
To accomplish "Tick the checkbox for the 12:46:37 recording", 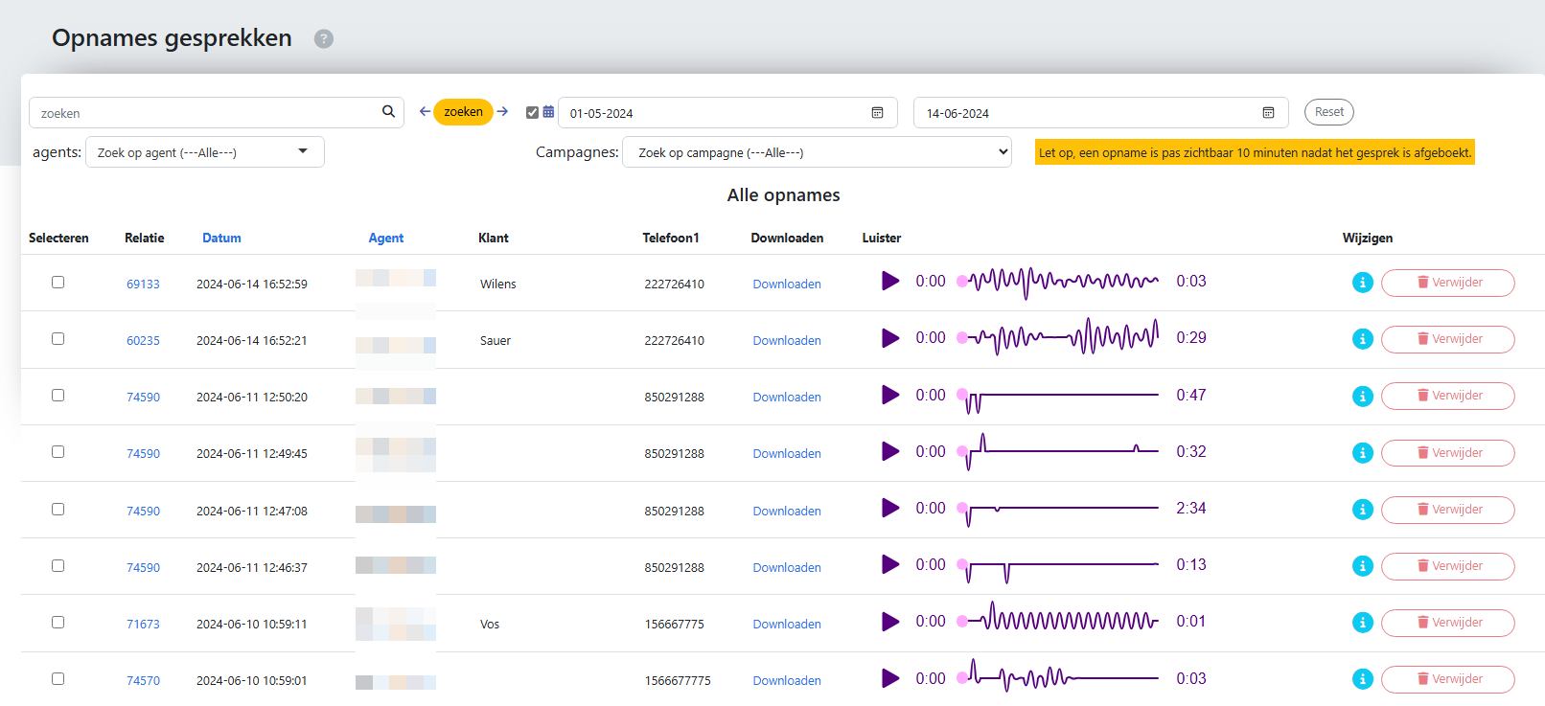I will 58,566.
